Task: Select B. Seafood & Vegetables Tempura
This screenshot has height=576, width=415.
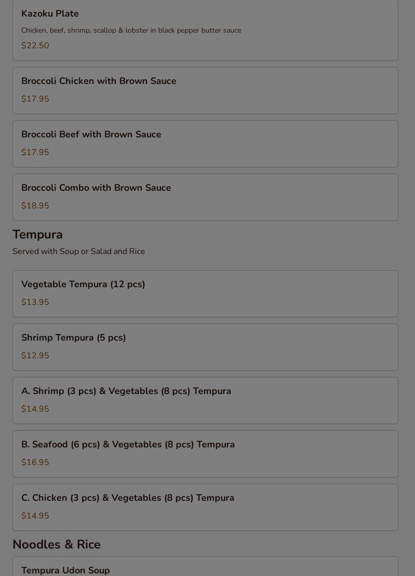Action: click(205, 454)
